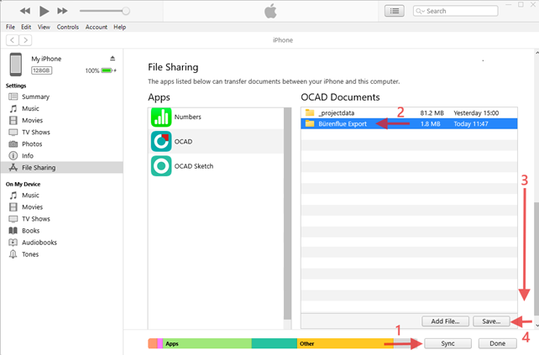Click the Today 11:47 date cell

tap(471, 123)
